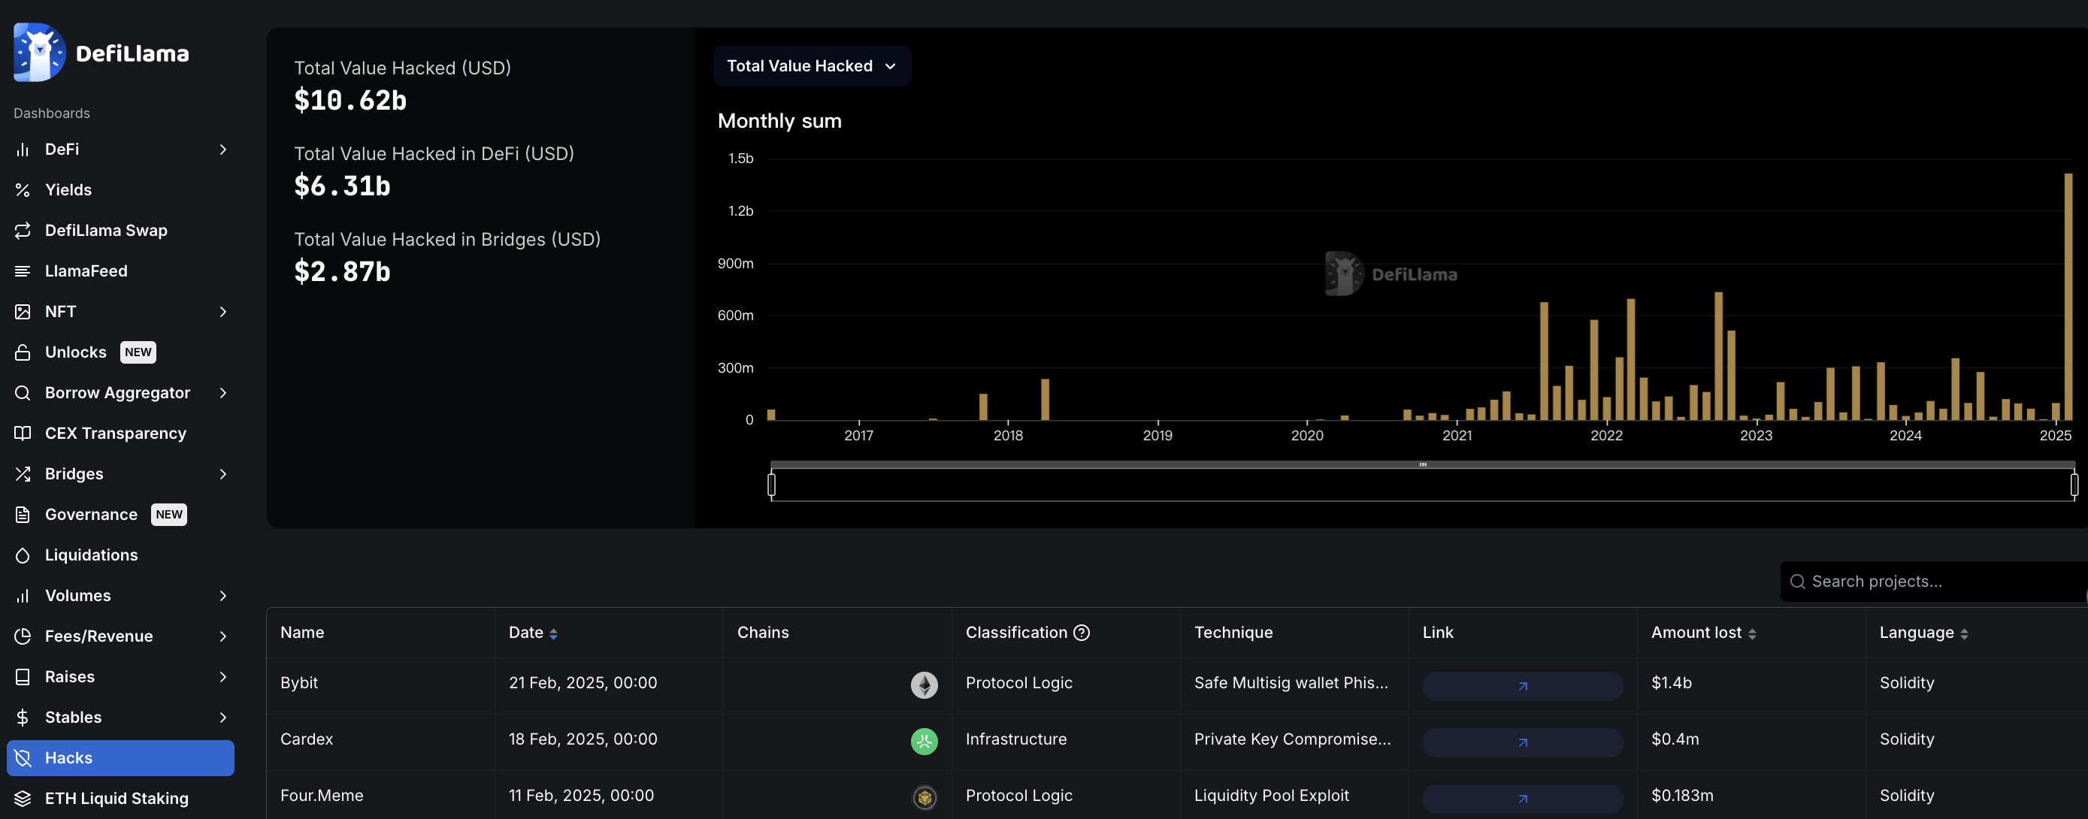Click the Name column header
Image resolution: width=2088 pixels, height=819 pixels.
[302, 633]
